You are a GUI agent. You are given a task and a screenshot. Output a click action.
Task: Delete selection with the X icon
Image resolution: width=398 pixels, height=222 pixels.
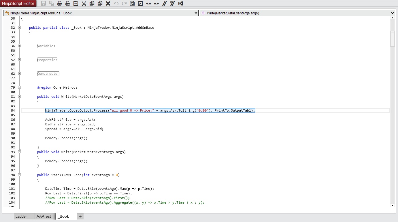click(108, 3)
